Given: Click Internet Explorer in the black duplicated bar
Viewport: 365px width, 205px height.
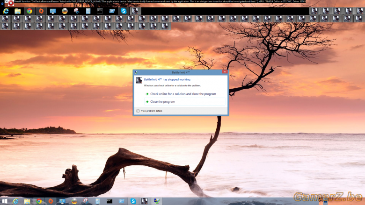Looking at the screenshot, I should coord(6,11).
